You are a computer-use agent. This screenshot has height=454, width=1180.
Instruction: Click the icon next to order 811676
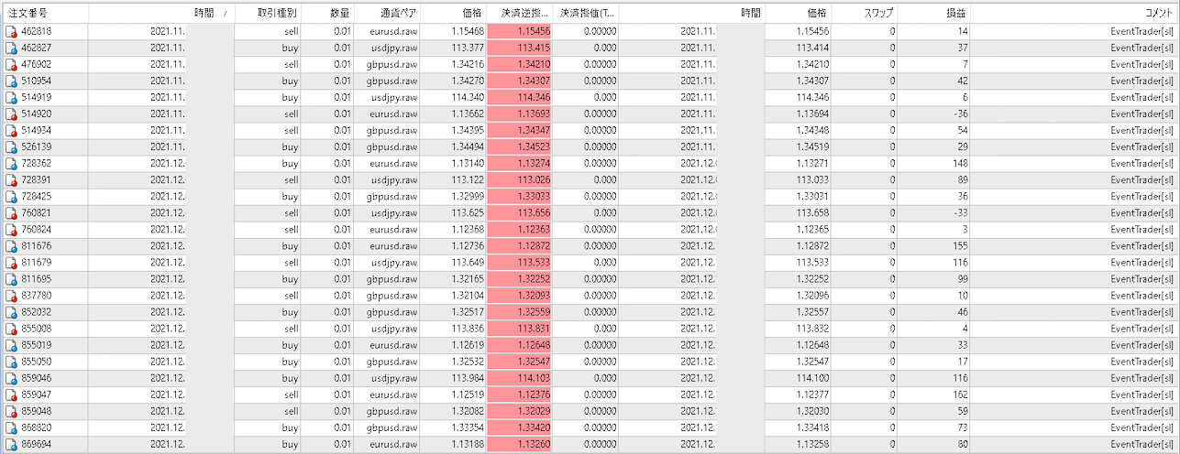coord(11,245)
